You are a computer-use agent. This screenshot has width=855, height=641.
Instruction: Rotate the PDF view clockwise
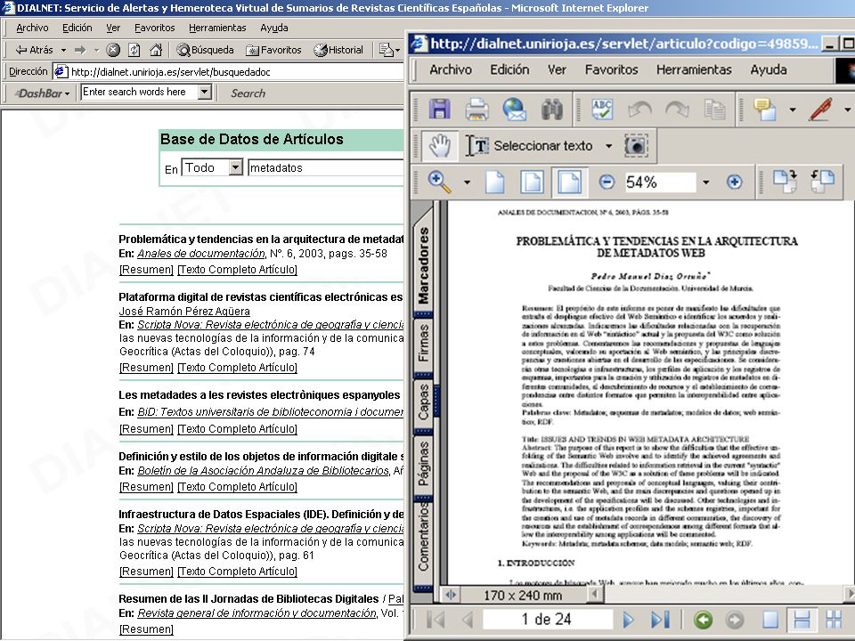[x=786, y=182]
